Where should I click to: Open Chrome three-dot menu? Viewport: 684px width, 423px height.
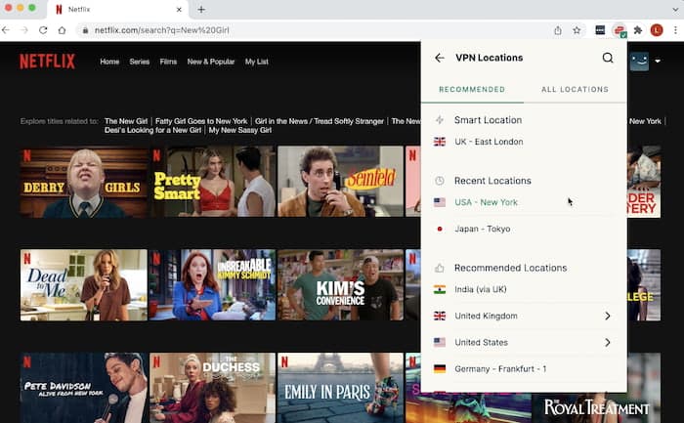coord(675,30)
